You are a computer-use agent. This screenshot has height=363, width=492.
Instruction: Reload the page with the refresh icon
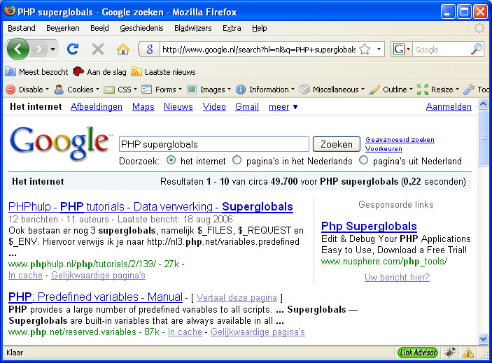point(72,49)
